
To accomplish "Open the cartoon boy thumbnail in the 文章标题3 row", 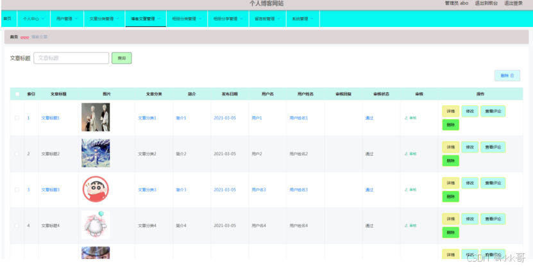I will click(x=96, y=189).
